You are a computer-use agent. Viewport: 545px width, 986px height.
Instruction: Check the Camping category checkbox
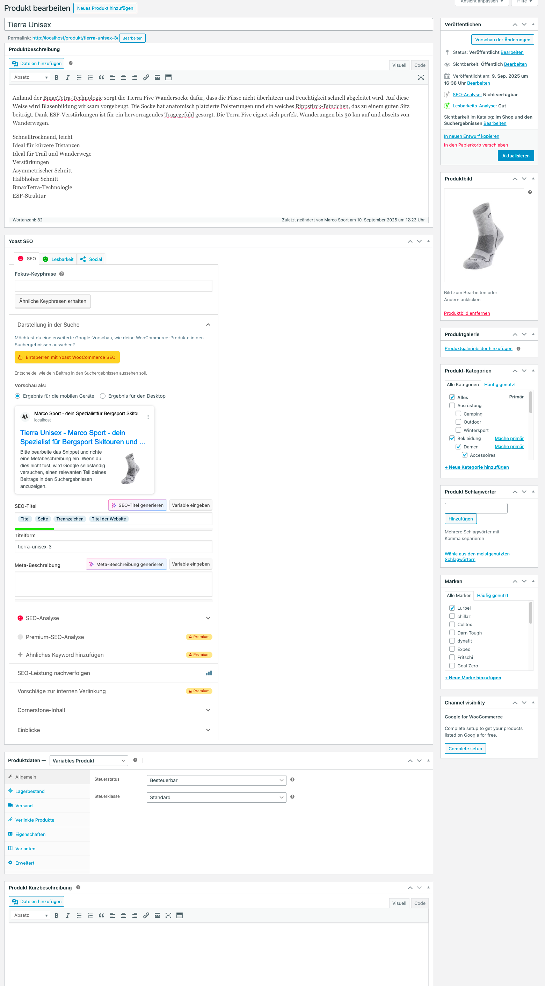[x=458, y=414]
